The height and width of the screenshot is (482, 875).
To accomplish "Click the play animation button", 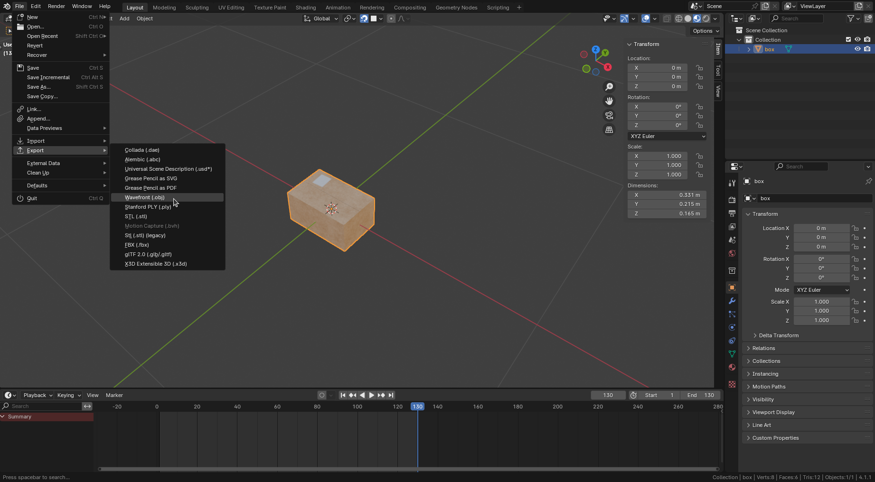I will coord(372,395).
